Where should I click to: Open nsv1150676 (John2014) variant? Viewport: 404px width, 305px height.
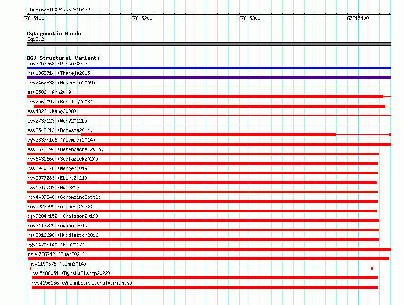point(58,264)
